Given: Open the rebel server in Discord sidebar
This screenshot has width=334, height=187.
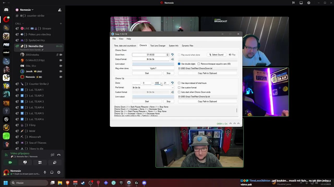Looking at the screenshot, I should pos(6,52).
